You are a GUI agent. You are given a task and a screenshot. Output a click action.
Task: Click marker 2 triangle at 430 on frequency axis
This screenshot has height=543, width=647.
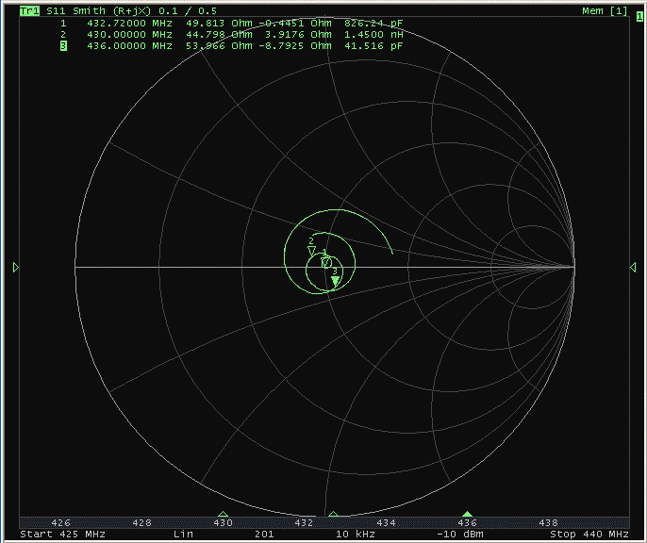click(223, 514)
